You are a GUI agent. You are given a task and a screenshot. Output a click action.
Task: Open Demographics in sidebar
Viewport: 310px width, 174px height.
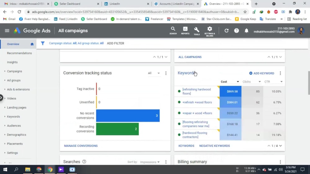17,134
